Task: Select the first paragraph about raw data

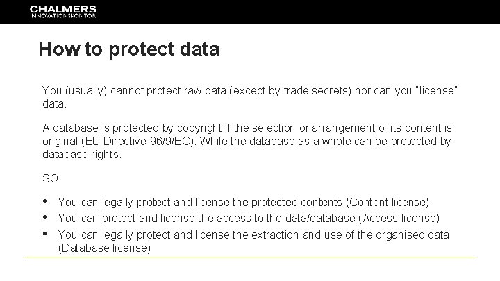Action: [250, 97]
